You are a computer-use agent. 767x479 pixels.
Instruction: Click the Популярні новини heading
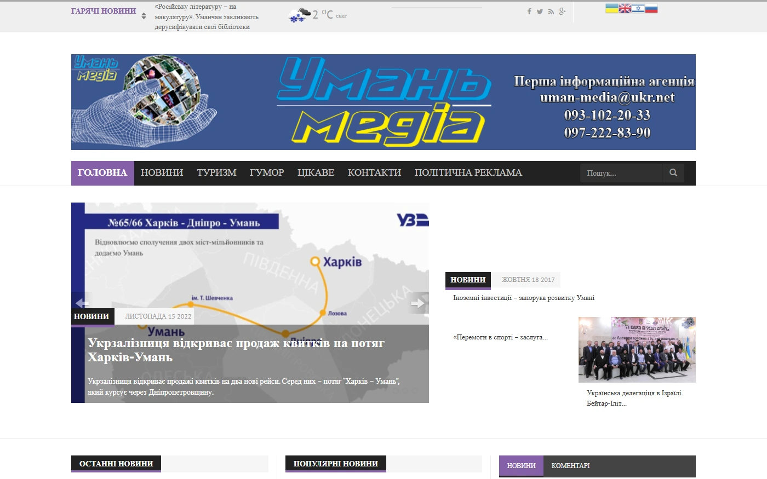pos(336,464)
